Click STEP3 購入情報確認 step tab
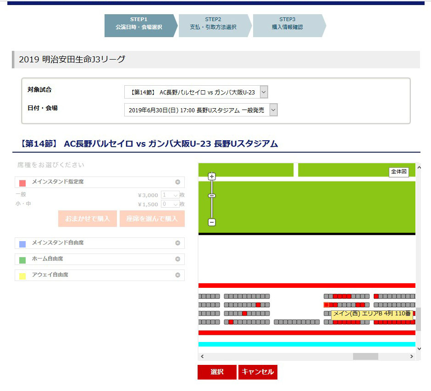The height and width of the screenshot is (391, 431). click(289, 26)
